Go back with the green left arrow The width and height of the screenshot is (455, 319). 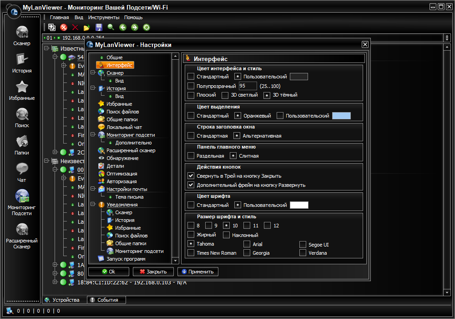coord(123,27)
